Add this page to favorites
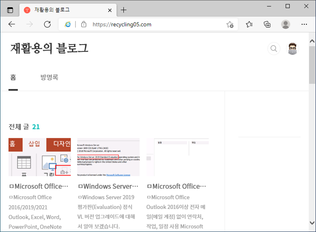Viewport: 316px width, 232px height. (x=230, y=24)
